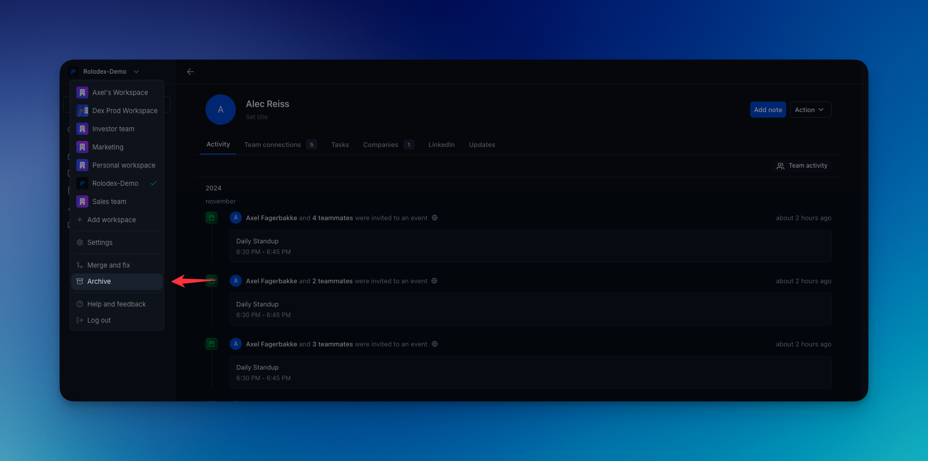Switch to Dex Prod Workspace
Screen dimensions: 928x461
[117, 111]
